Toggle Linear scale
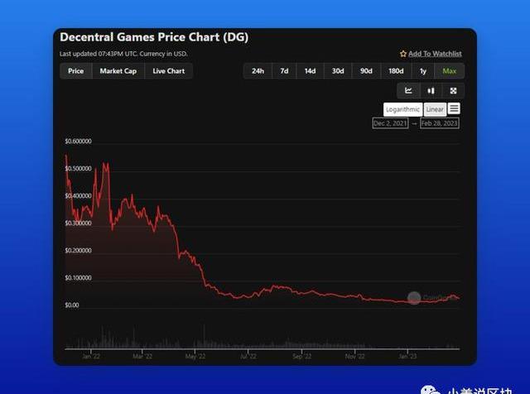 [435, 109]
